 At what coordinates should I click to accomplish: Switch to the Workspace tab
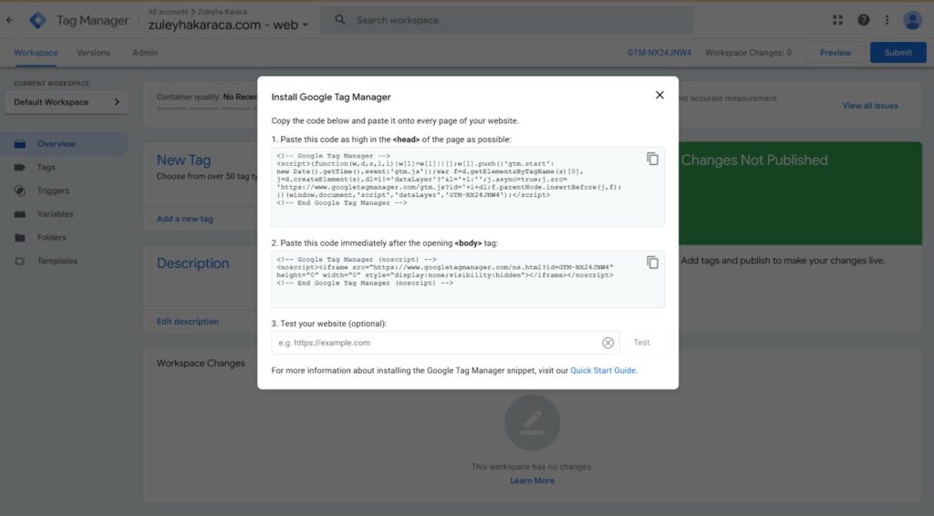(36, 53)
